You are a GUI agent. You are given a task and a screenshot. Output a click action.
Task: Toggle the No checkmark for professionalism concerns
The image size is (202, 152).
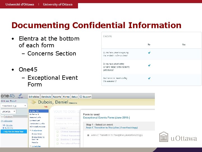[149, 53]
